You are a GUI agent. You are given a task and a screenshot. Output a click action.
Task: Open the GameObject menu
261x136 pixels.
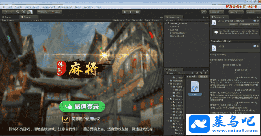click(32, 7)
